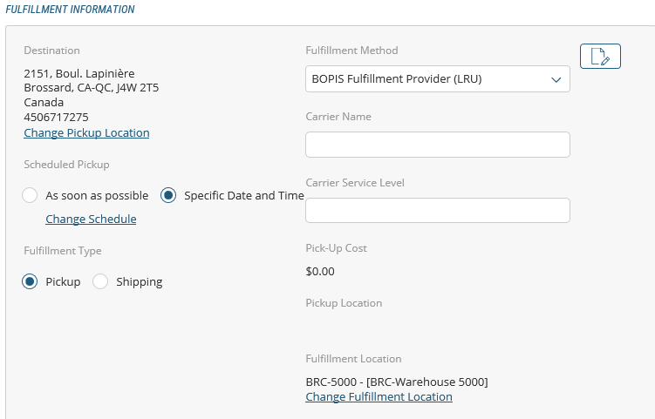Click the Change Fulfillment Location link
Screen dimensions: 655x419
pyautogui.click(x=379, y=396)
